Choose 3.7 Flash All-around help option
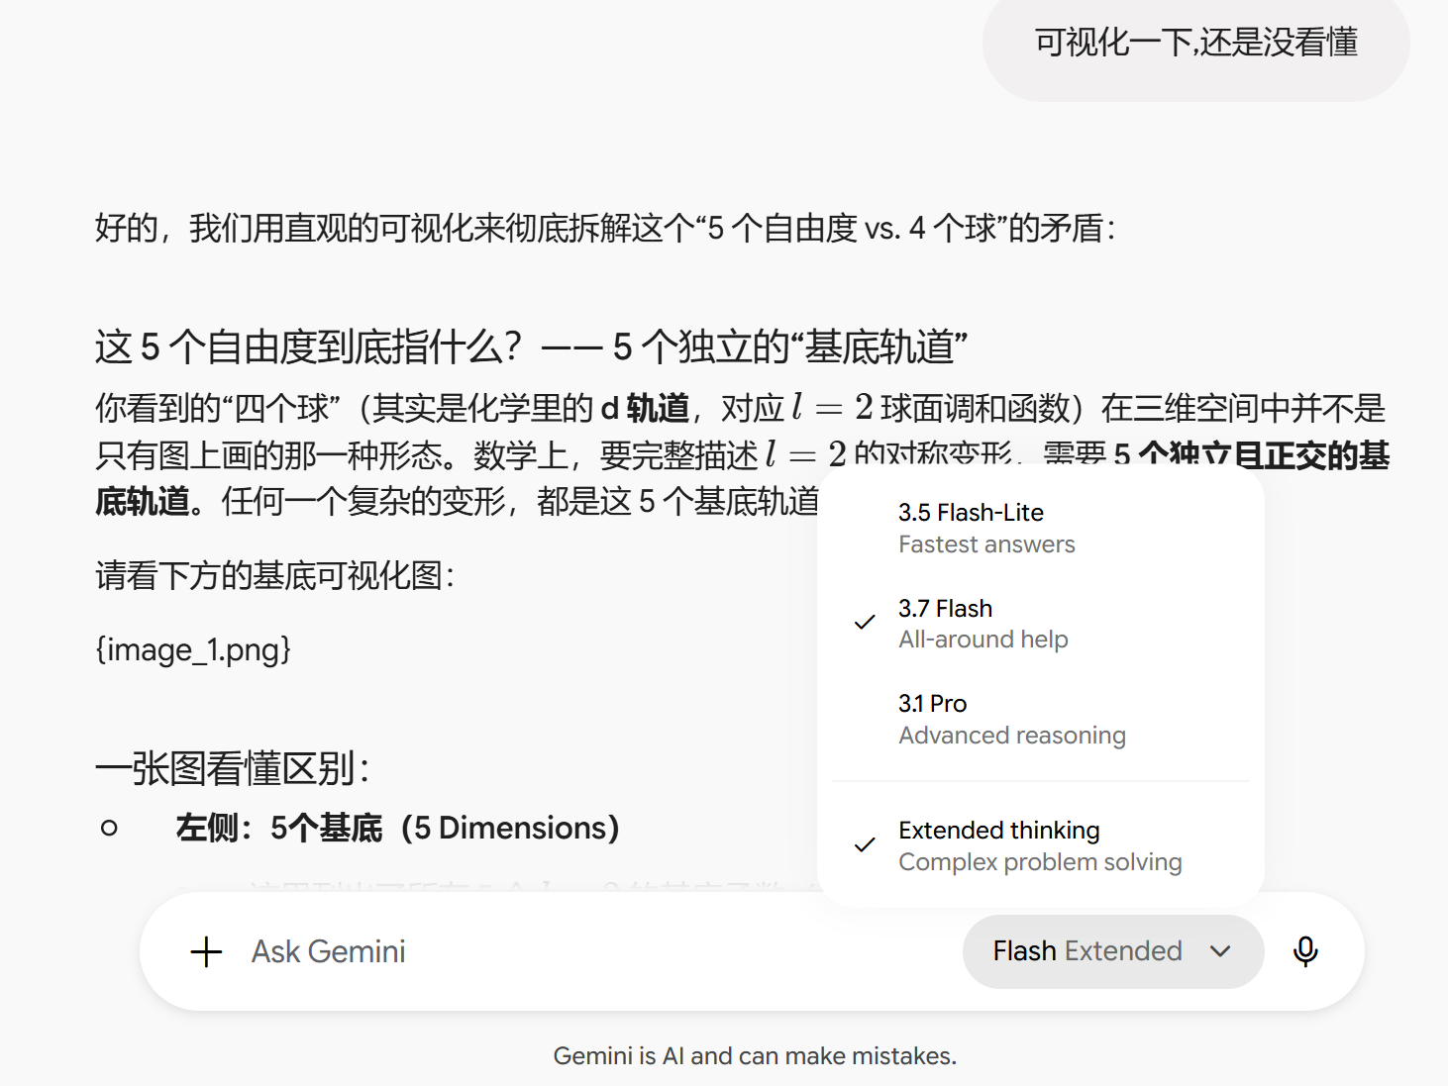The height and width of the screenshot is (1086, 1448). pos(1040,624)
